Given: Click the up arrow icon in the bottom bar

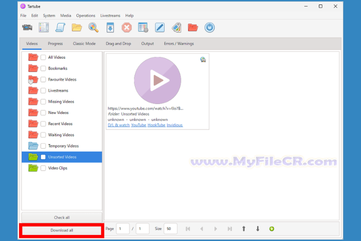Looking at the screenshot, I should (244, 229).
